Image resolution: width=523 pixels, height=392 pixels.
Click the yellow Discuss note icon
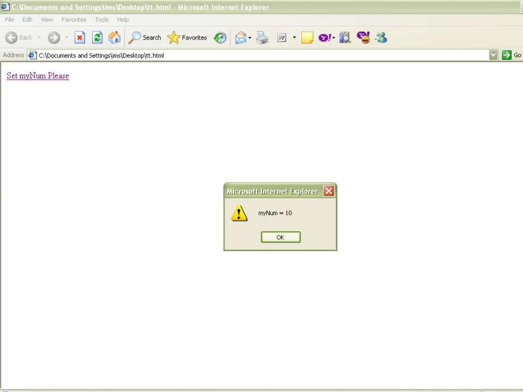click(x=307, y=38)
